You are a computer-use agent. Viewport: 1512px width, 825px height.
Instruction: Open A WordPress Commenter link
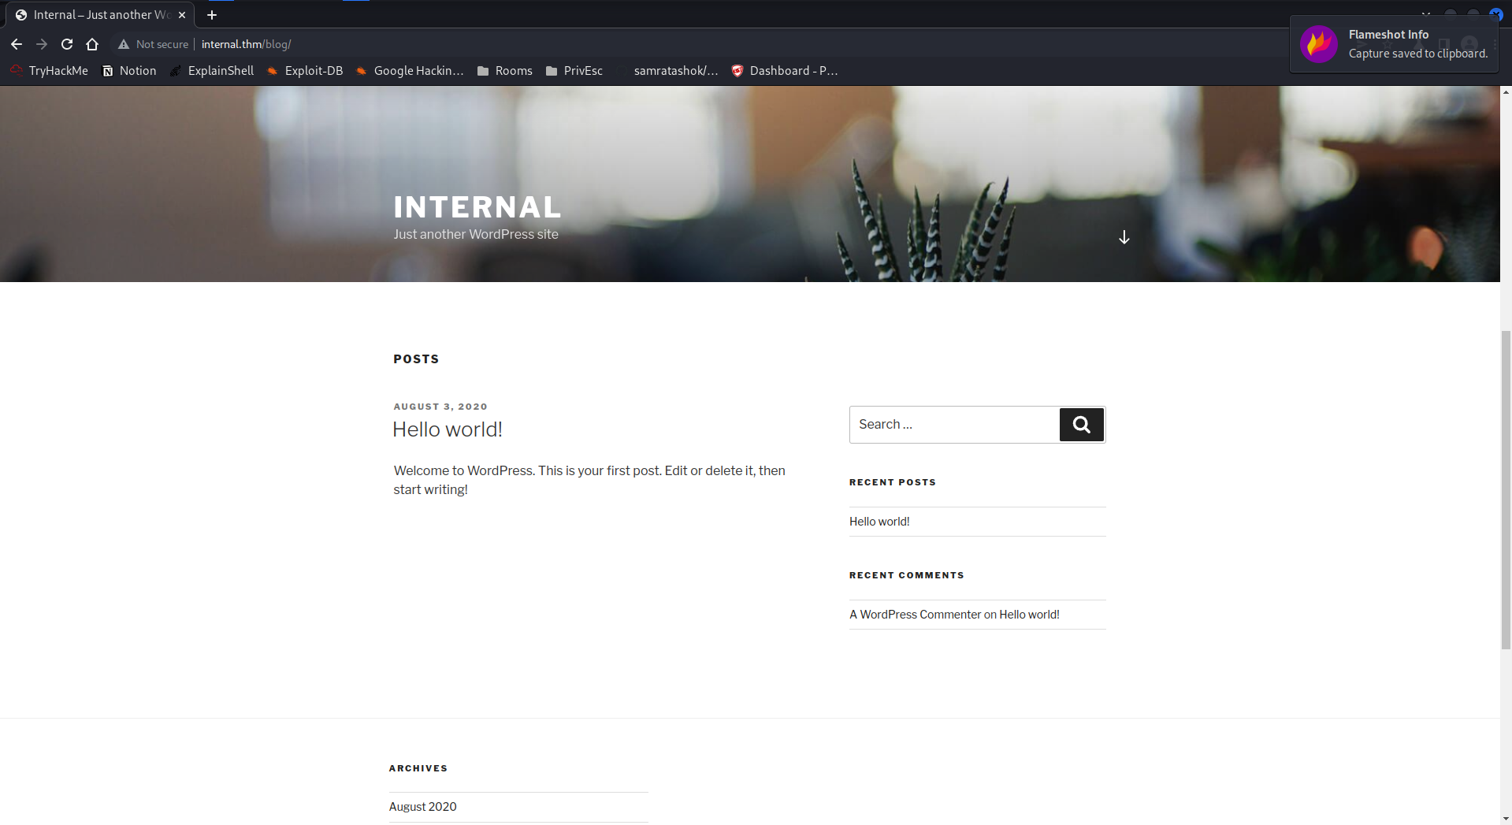(x=915, y=615)
